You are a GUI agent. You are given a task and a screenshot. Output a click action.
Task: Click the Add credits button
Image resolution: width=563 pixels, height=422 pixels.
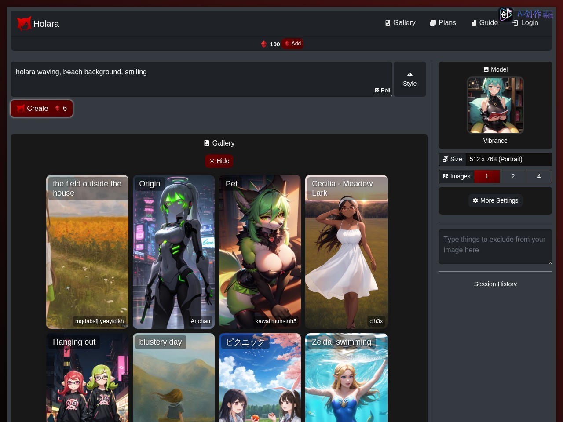292,44
